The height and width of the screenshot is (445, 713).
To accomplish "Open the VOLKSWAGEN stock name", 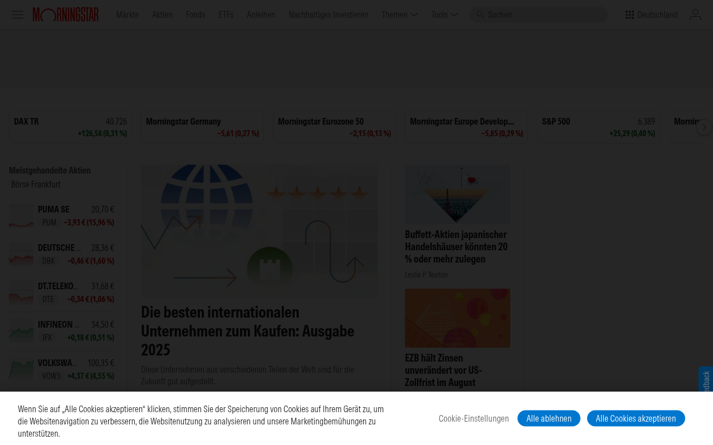I will (x=57, y=363).
